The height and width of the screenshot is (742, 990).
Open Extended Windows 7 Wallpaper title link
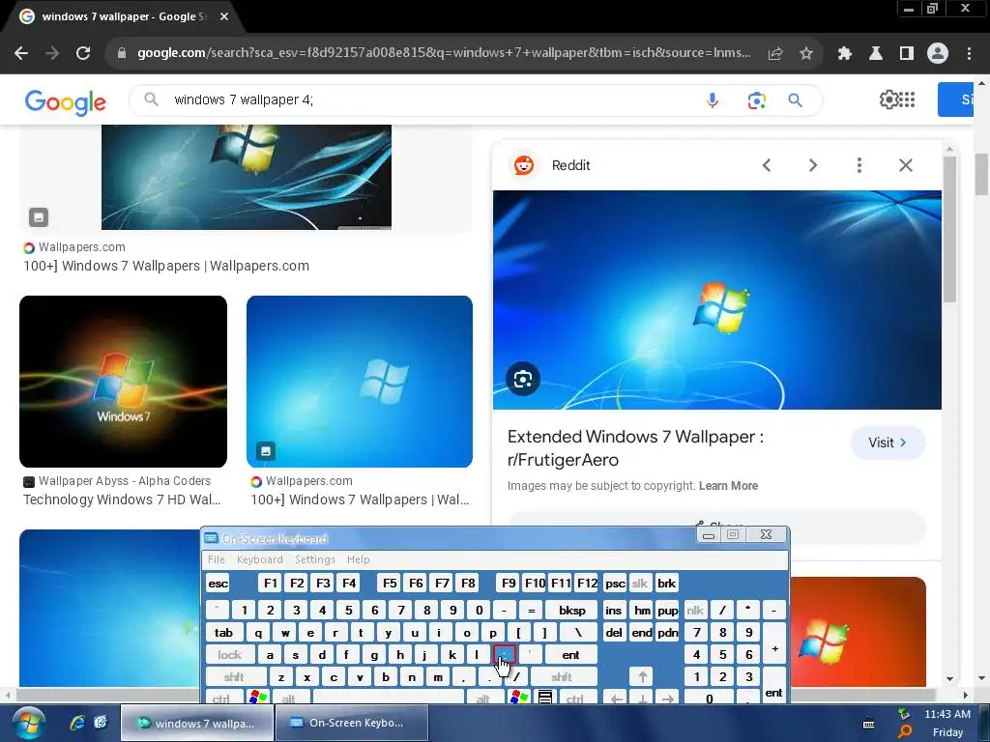635,448
